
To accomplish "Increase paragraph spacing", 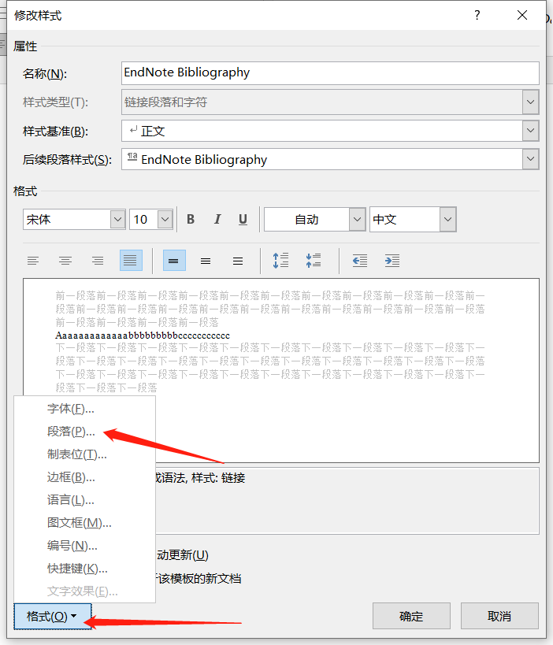I will pyautogui.click(x=280, y=261).
